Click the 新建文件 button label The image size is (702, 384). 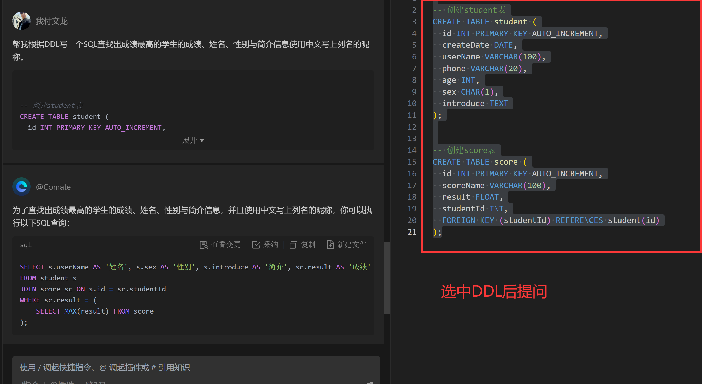coord(352,245)
